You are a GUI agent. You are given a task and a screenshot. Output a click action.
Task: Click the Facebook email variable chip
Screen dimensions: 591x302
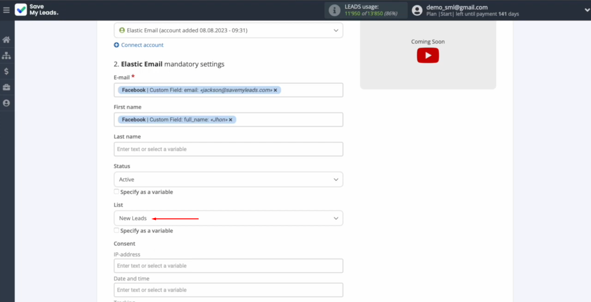tap(199, 90)
